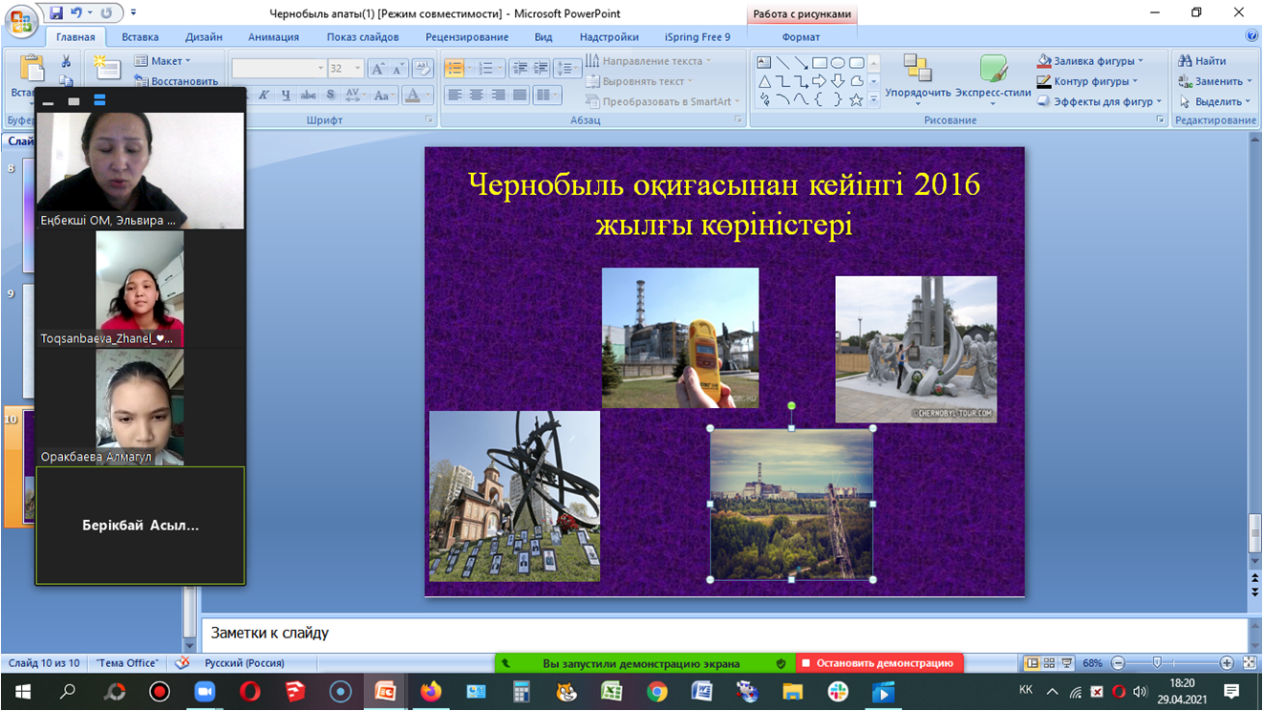The width and height of the screenshot is (1263, 711).
Task: Toggle text shadow formatting
Action: [x=331, y=95]
